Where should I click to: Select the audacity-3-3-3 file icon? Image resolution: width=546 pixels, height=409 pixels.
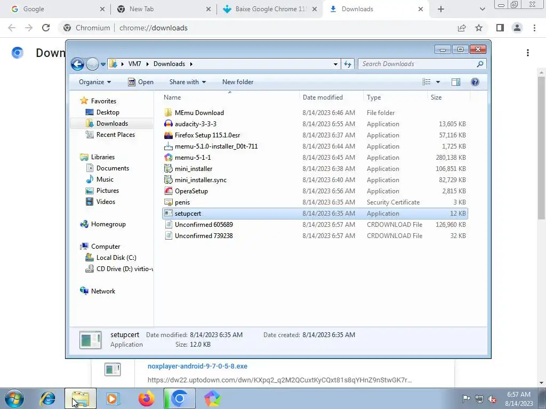(x=168, y=124)
